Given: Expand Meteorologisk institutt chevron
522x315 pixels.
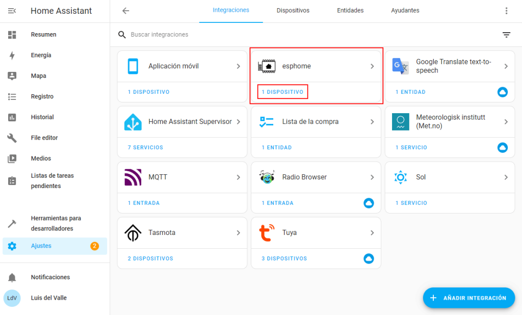Looking at the screenshot, I should click(x=506, y=122).
